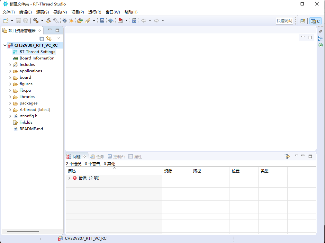Click the flashlight search icon
325x243 pixels.
88,21
